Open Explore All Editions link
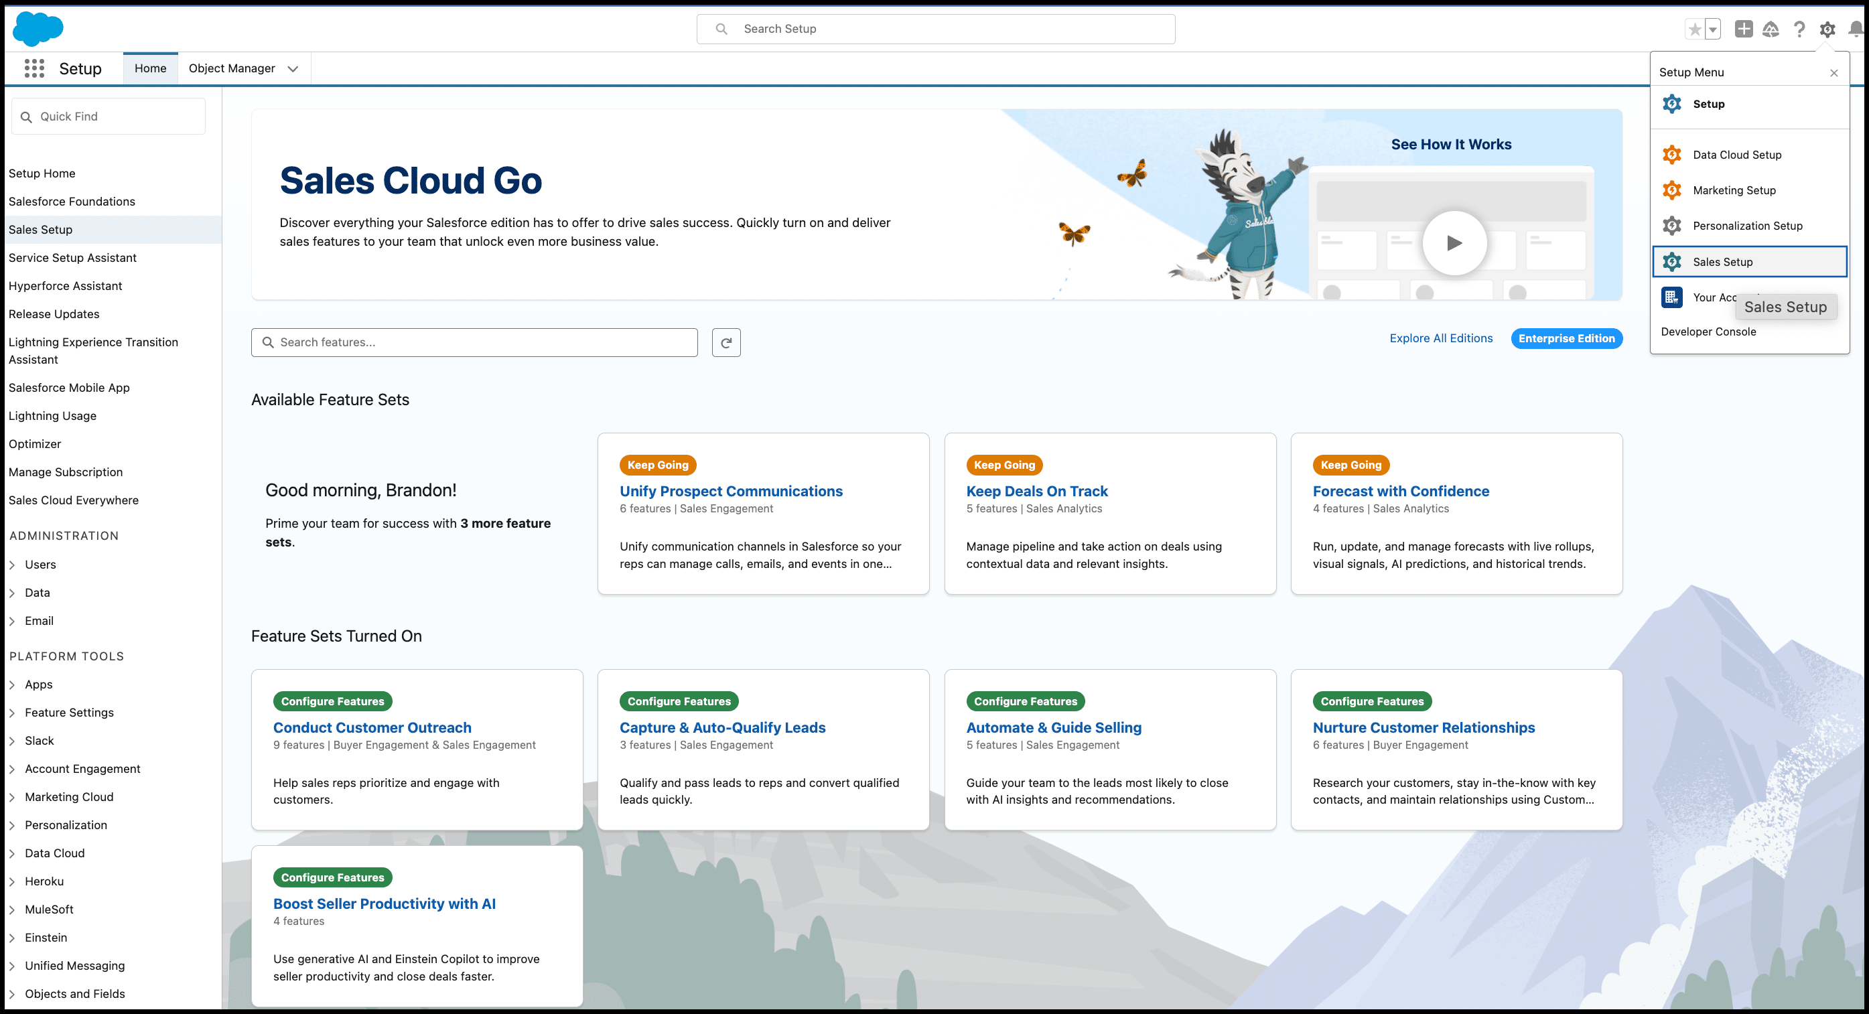 click(x=1441, y=338)
